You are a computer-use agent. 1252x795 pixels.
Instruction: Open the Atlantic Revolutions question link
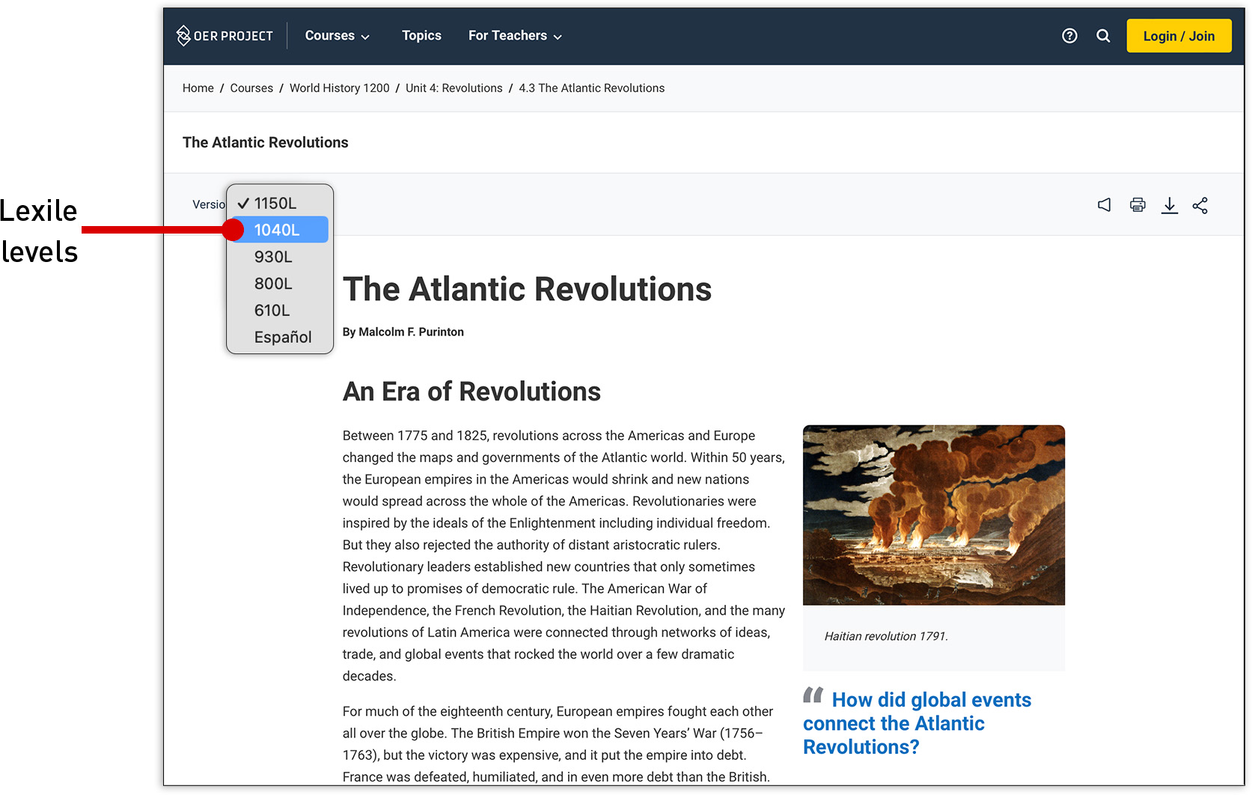[x=917, y=723]
